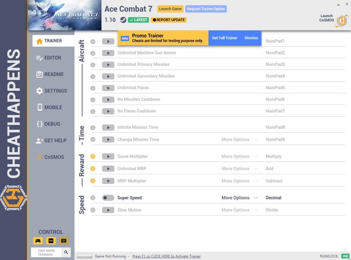This screenshot has height=260, width=351.
Task: Click info icon for Infinite Mission Time
Action: coord(93,128)
